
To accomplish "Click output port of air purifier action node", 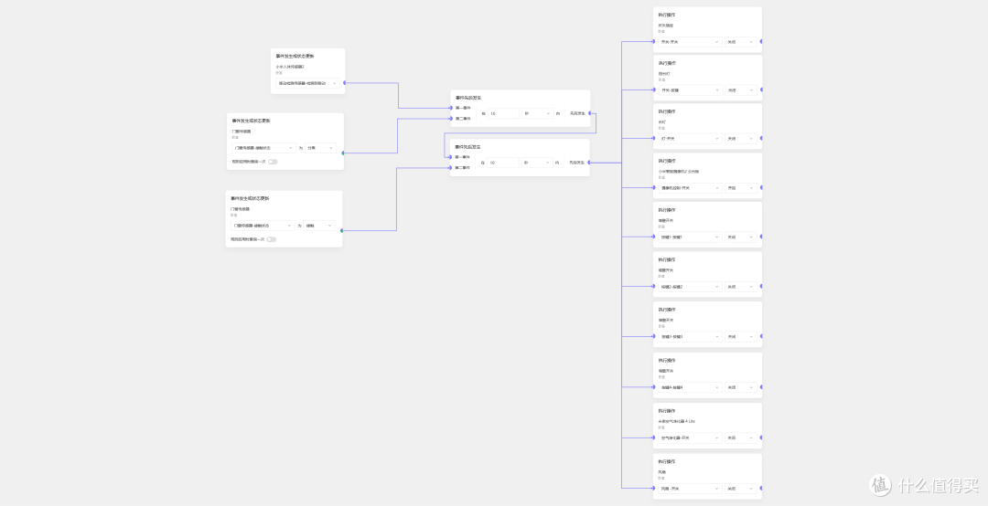I will coord(761,437).
